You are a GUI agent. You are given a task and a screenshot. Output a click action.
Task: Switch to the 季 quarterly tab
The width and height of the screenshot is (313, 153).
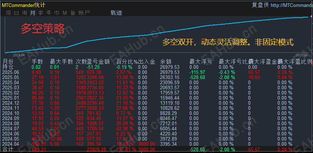point(41,13)
